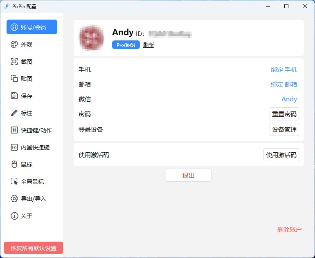Image resolution: width=315 pixels, height=258 pixels.
Task: Click the cursor-frame icon for 全局鼠标
Action: (14, 182)
